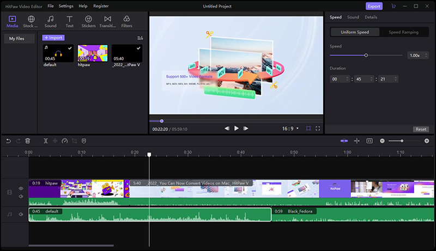Image resolution: width=436 pixels, height=251 pixels.
Task: Select the default audio thumbnail
Action: 58,53
